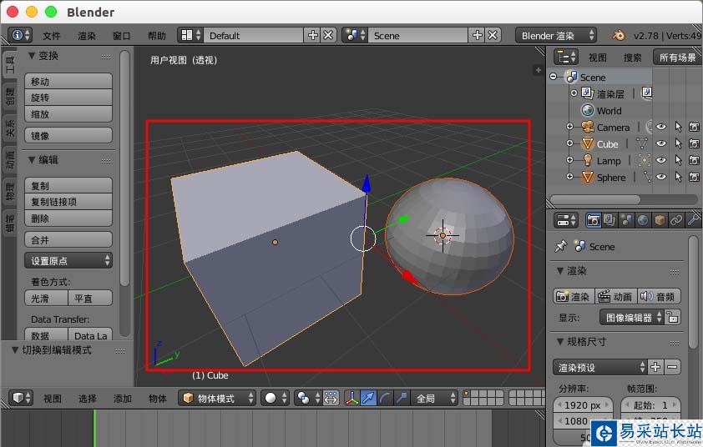Expand the Camera item in outliner

(x=570, y=128)
